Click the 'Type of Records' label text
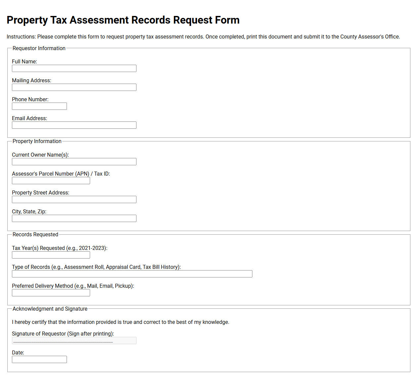The height and width of the screenshot is (379, 418). [x=96, y=267]
